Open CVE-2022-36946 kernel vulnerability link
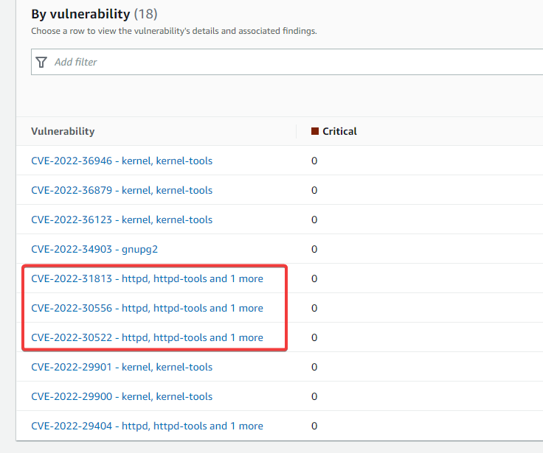The image size is (543, 453). pyautogui.click(x=122, y=161)
